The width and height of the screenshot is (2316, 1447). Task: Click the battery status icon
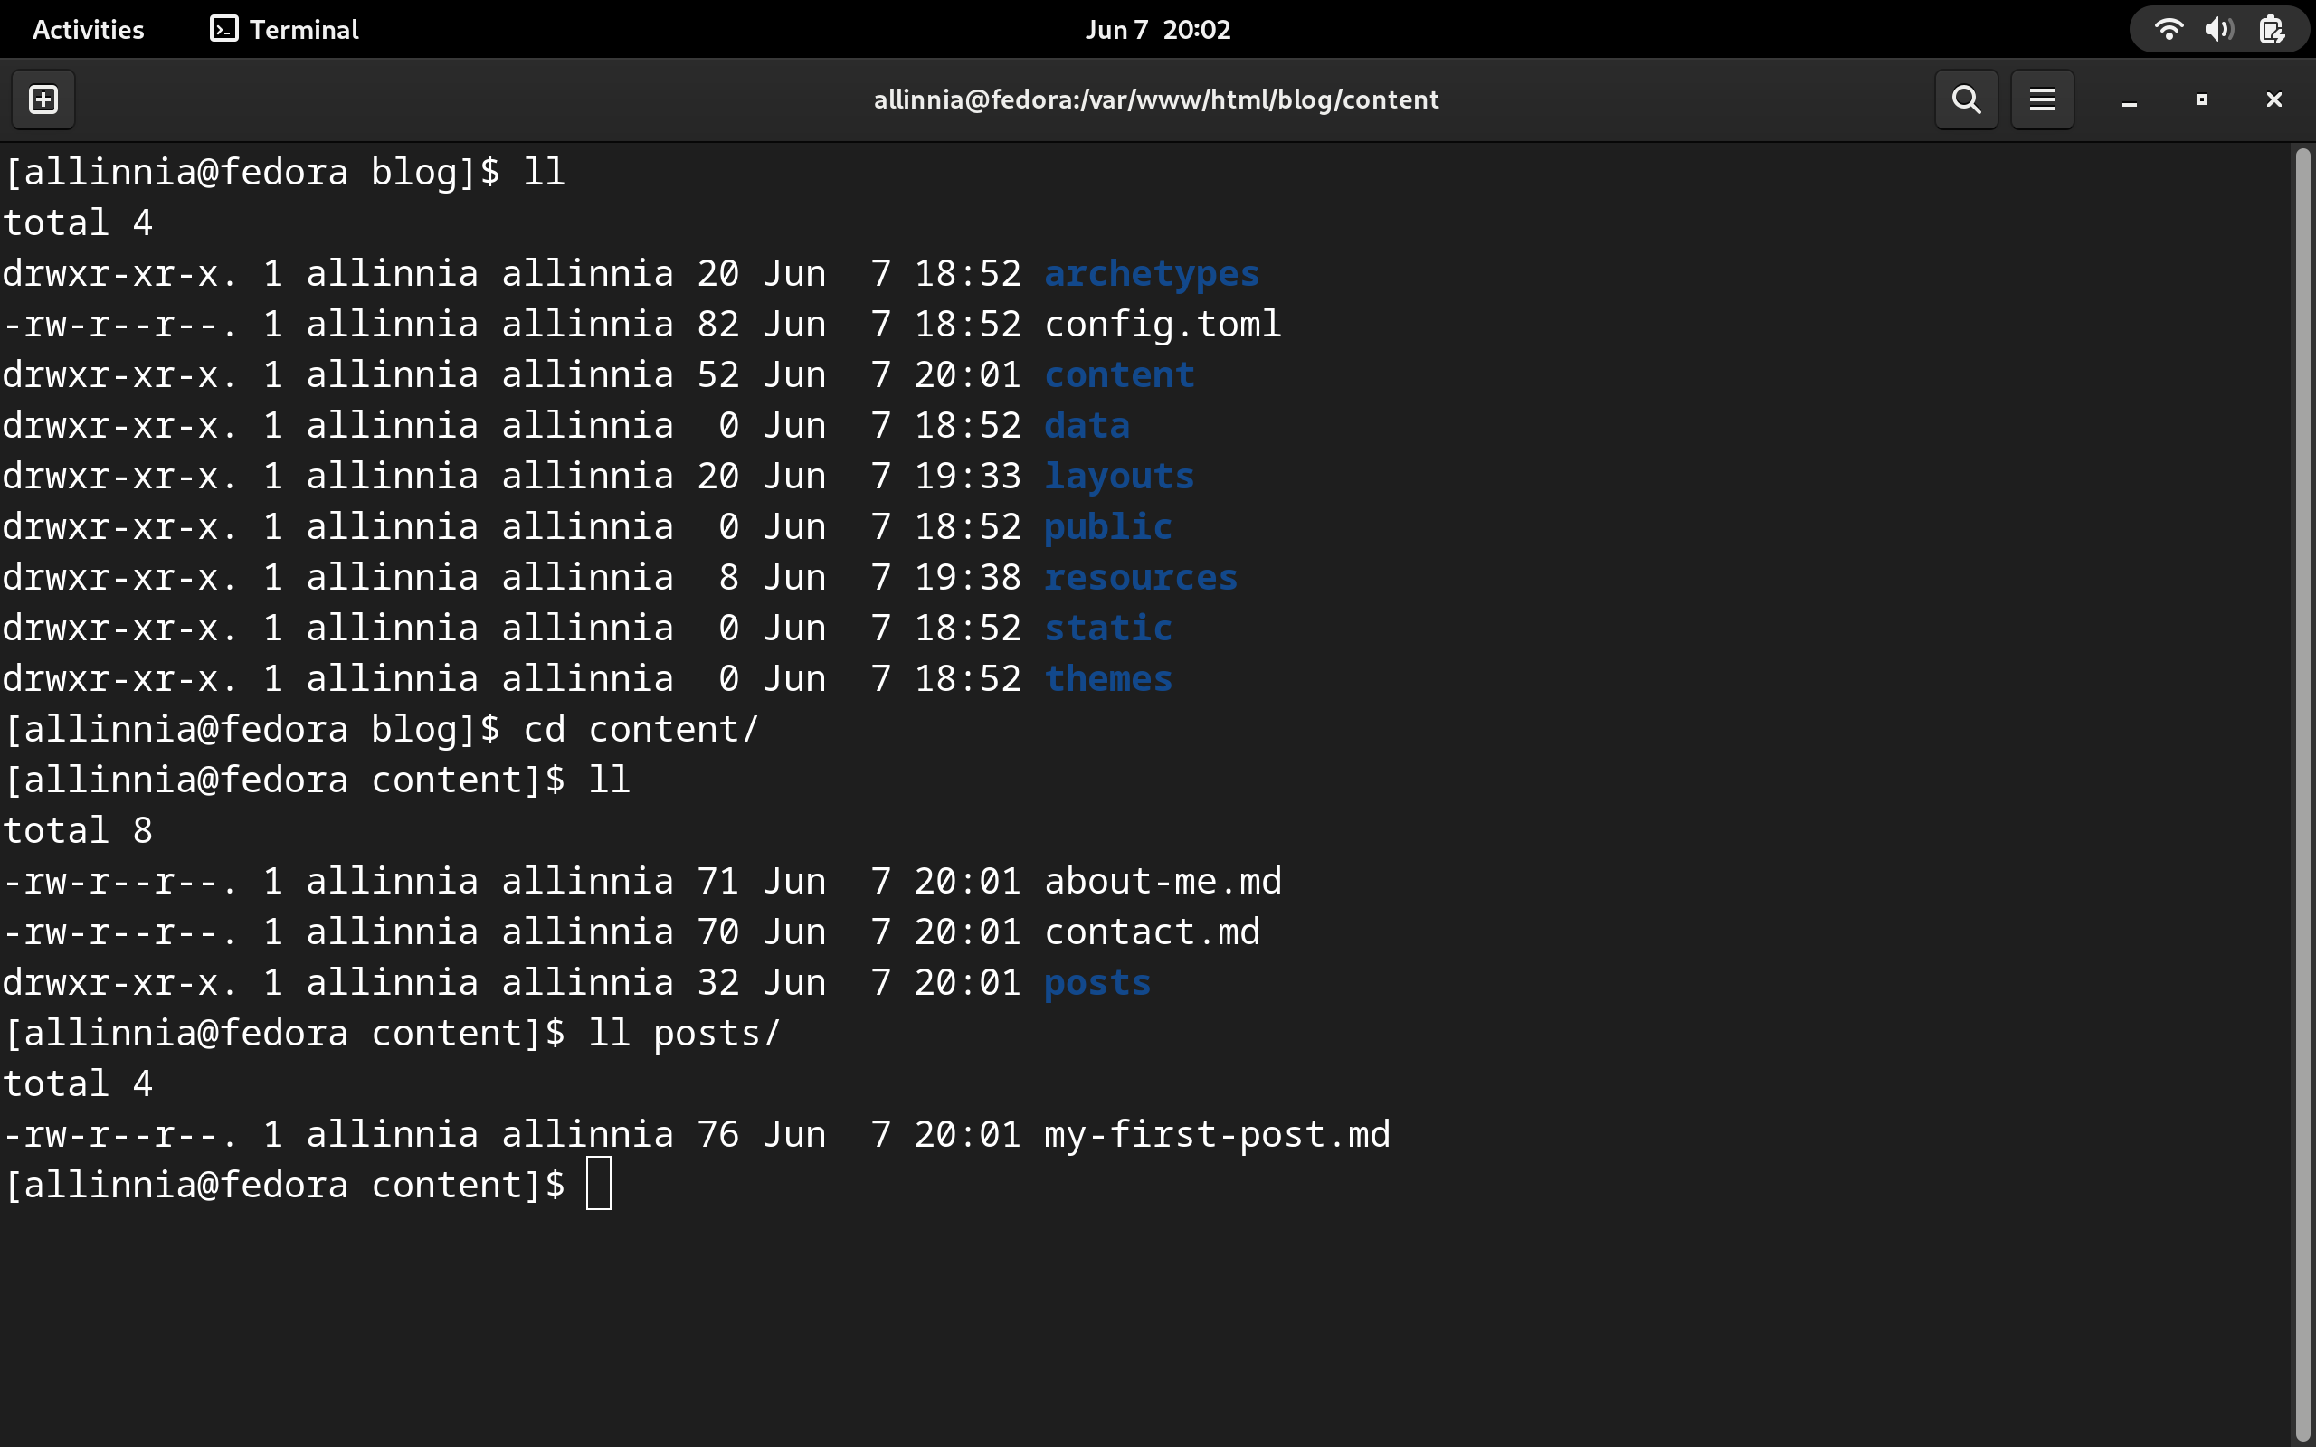pos(2271,30)
